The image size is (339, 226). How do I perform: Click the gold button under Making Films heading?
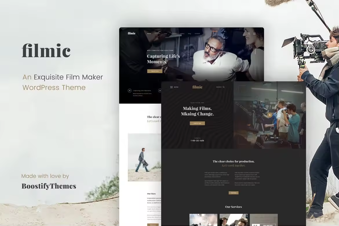click(x=197, y=123)
